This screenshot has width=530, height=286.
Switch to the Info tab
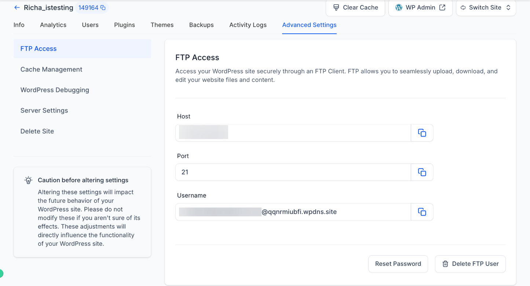19,25
